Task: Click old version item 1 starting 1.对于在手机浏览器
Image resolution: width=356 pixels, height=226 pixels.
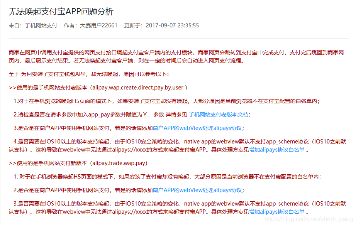Action: pyautogui.click(x=166, y=101)
